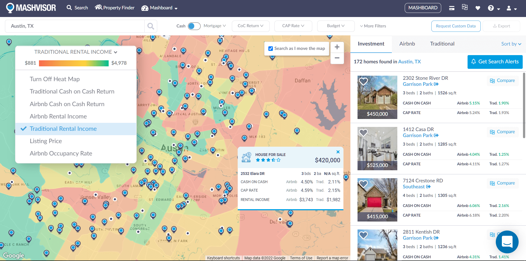
Task: Click the Get Search Alerts button
Action: coord(495,62)
